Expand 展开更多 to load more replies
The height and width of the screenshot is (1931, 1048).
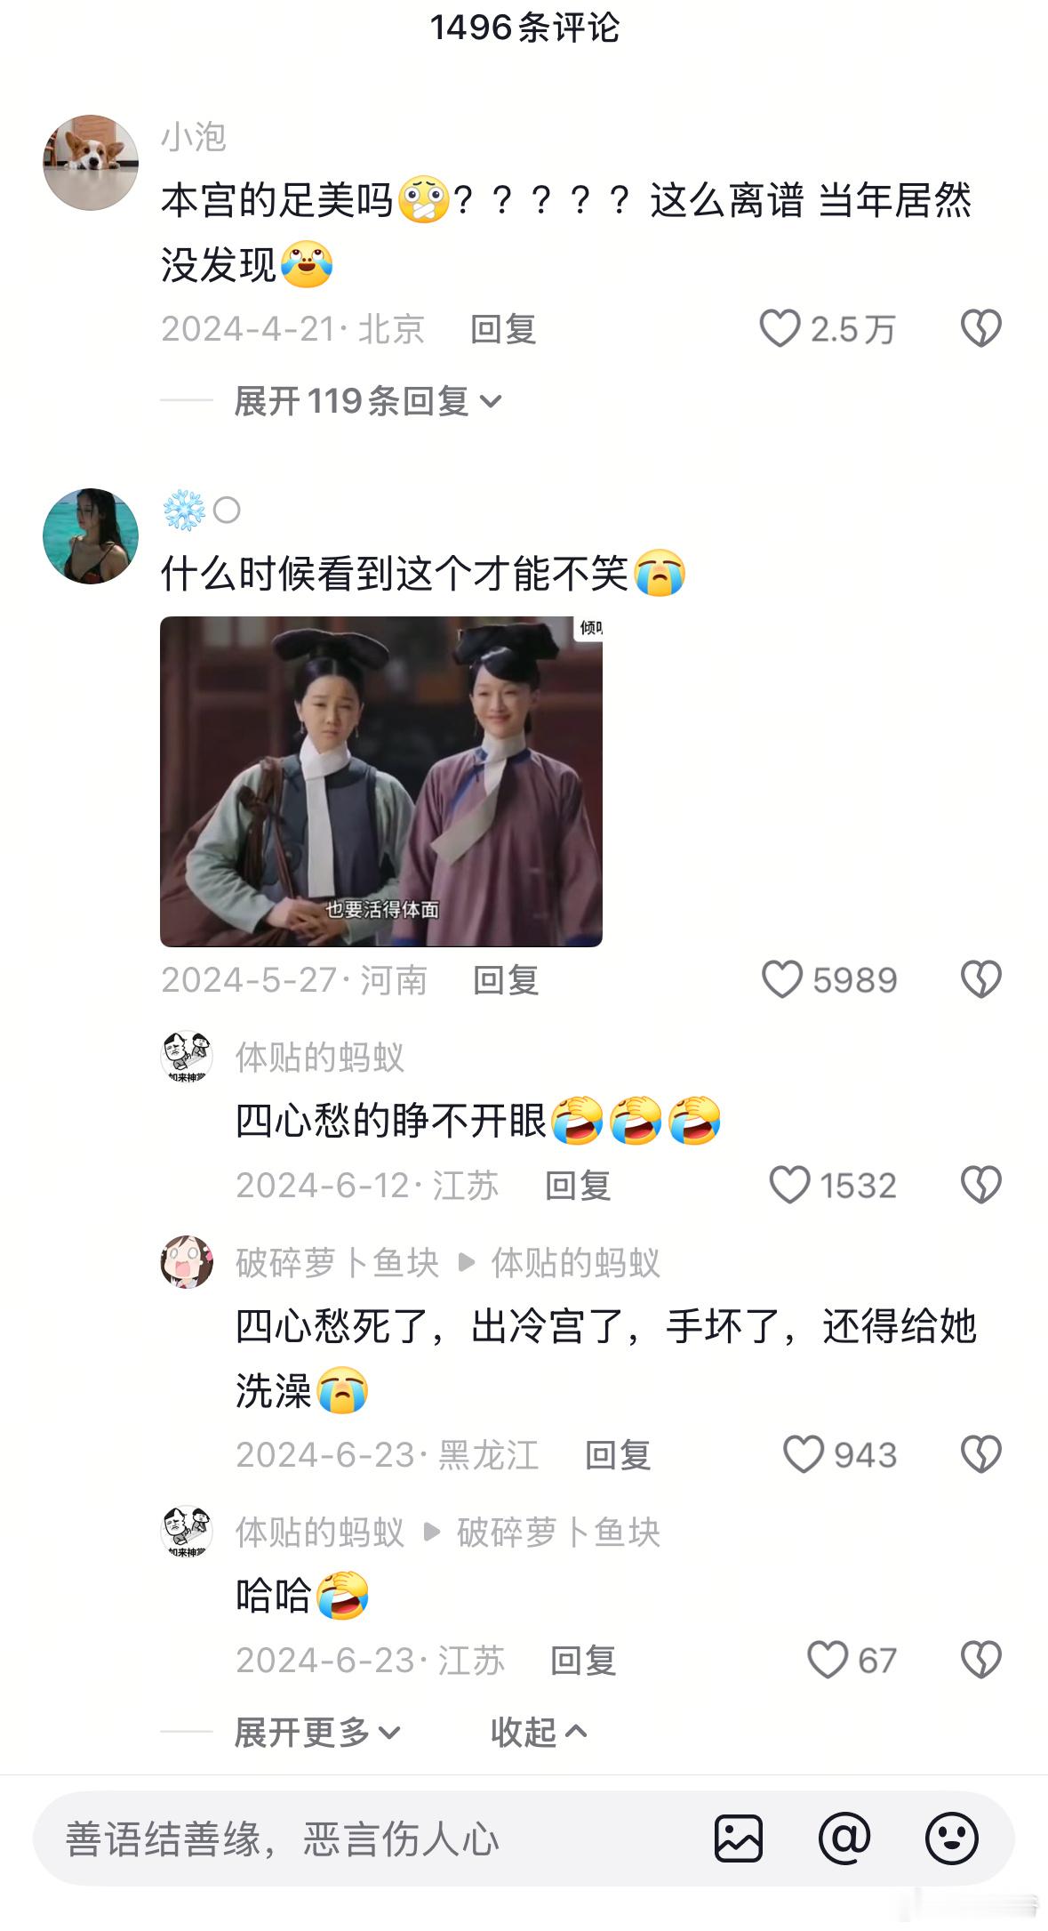coord(316,1732)
